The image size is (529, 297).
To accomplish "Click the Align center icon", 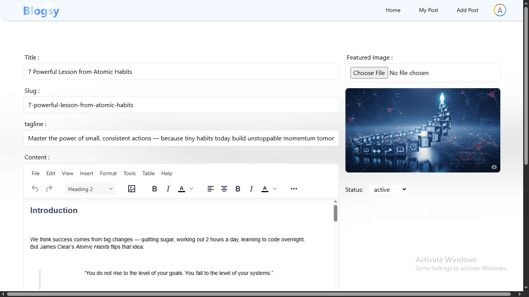I will pos(224,189).
